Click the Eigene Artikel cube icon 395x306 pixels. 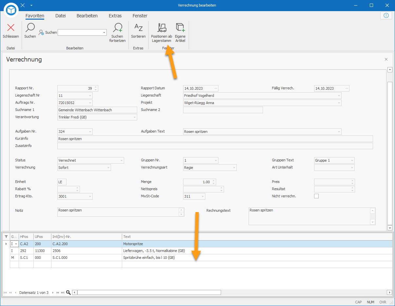click(x=180, y=27)
